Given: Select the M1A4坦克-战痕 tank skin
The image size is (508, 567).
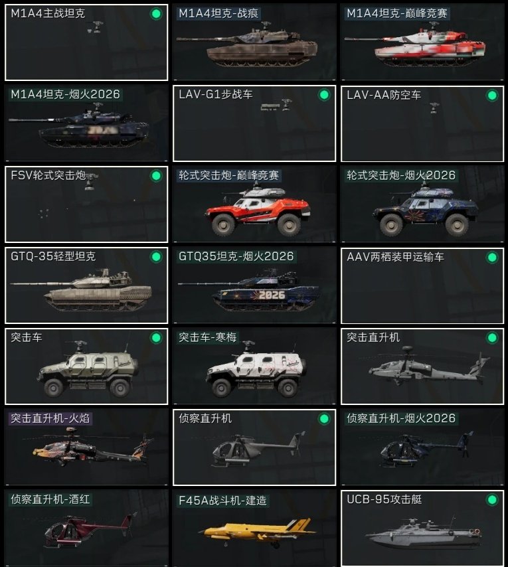Looking at the screenshot, I should point(254,42).
